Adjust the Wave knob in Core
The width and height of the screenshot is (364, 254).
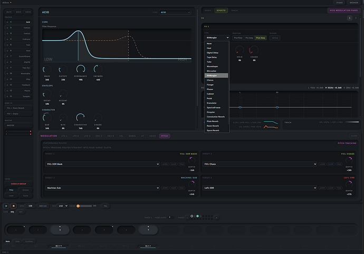(47, 69)
